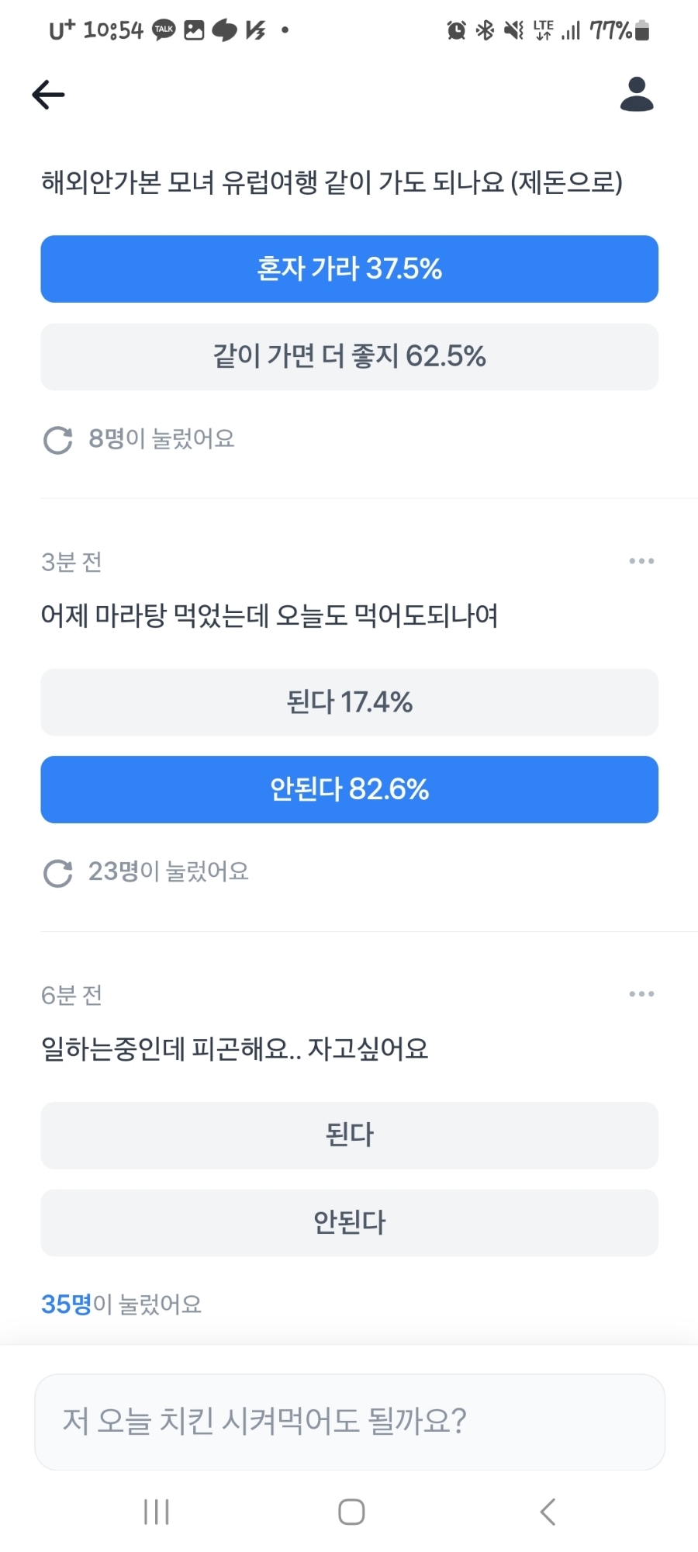The height and width of the screenshot is (1552, 698).
Task: Tap the 35명이 눌렀어요 count link
Action: coord(121,1304)
